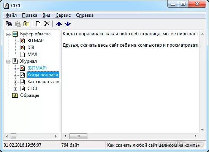Click the Paste toolbar icon

[17, 24]
